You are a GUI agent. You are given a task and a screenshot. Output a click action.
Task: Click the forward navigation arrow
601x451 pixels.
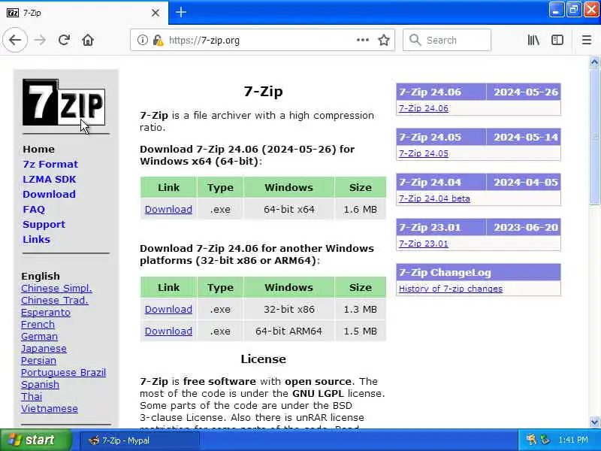[40, 40]
